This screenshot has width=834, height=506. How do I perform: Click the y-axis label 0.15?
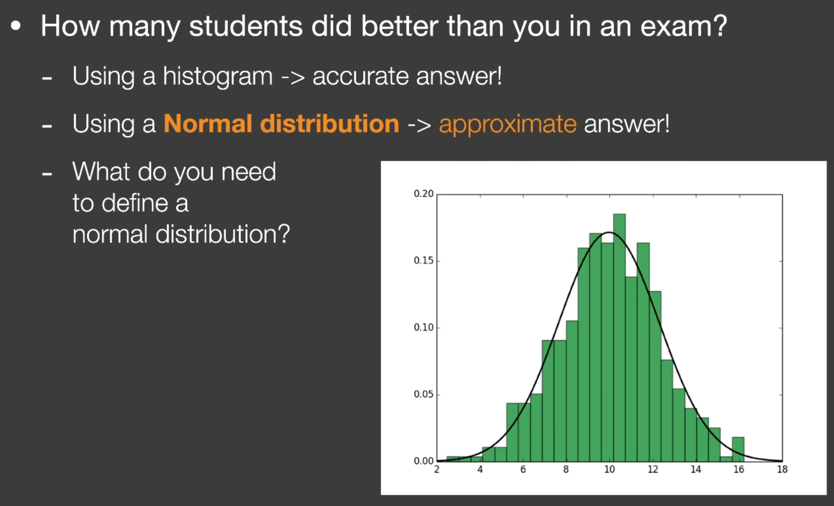pos(424,260)
